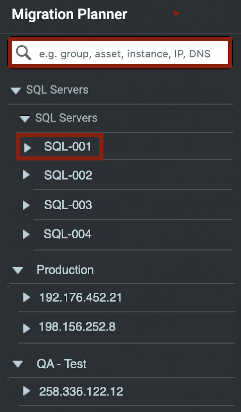Expand the 192.176.452.21 node arrow

(x=27, y=297)
